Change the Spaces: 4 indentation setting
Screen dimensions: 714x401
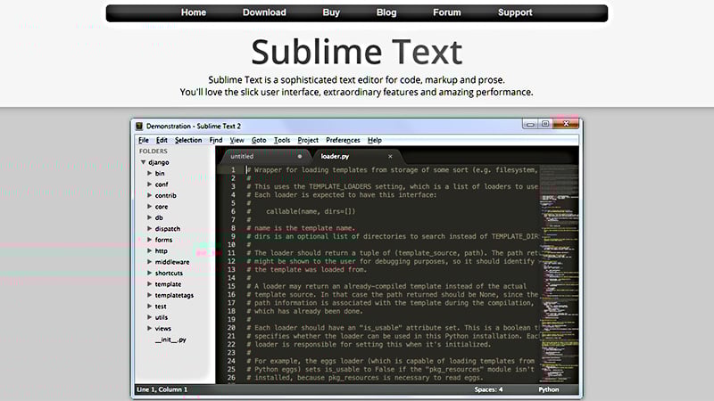pos(488,389)
